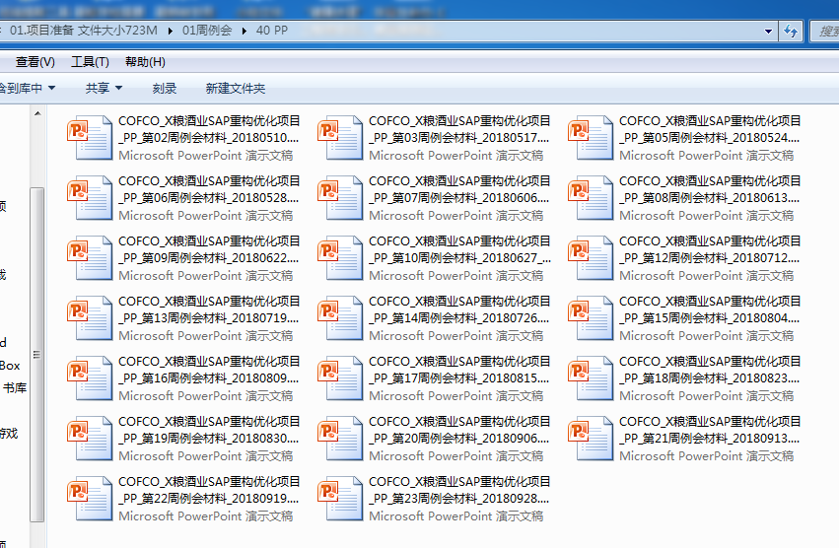Select PowerPoint icon of 第21周例会材料_20180913 file
The height and width of the screenshot is (548, 839).
(591, 439)
